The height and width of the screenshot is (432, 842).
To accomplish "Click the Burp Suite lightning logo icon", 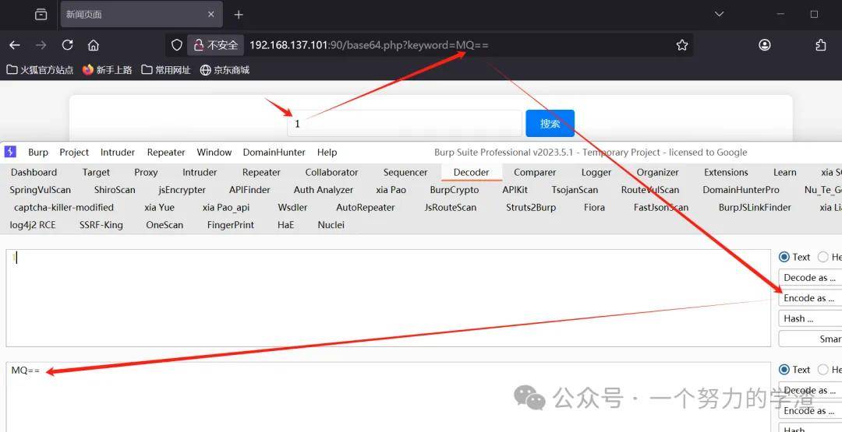I will (x=10, y=152).
